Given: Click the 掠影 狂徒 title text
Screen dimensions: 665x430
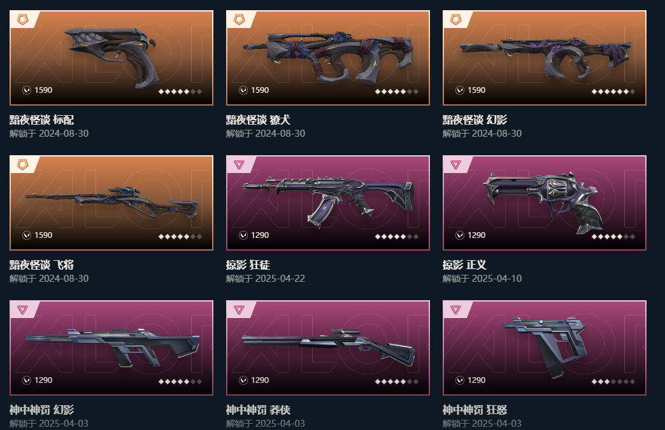Looking at the screenshot, I should (248, 265).
